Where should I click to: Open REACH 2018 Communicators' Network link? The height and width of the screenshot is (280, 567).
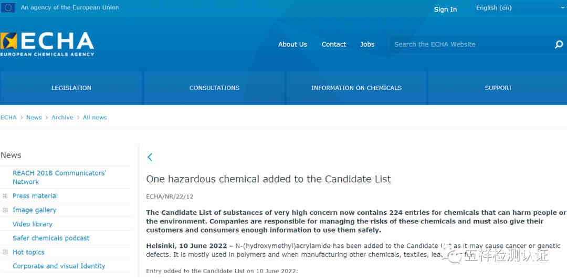coord(59,177)
